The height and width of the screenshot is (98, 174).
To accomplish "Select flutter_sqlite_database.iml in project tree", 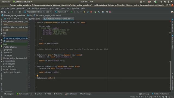I will [x=15, y=58].
